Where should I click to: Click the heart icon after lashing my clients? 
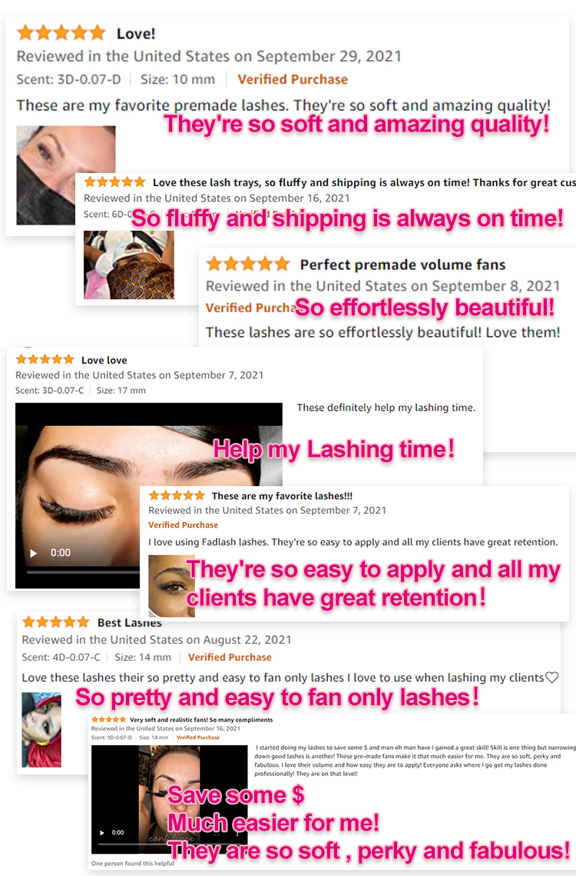tap(551, 677)
